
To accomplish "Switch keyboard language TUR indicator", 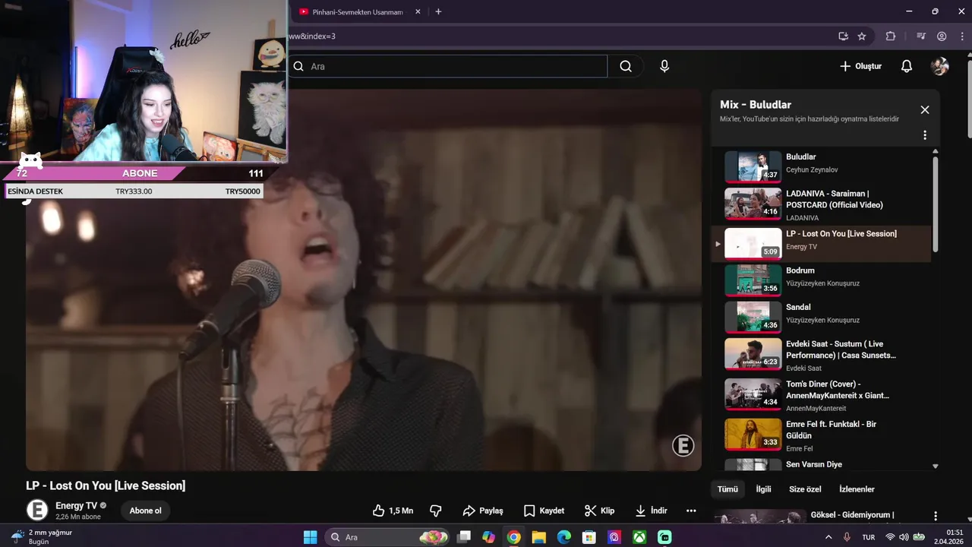I will tap(869, 537).
